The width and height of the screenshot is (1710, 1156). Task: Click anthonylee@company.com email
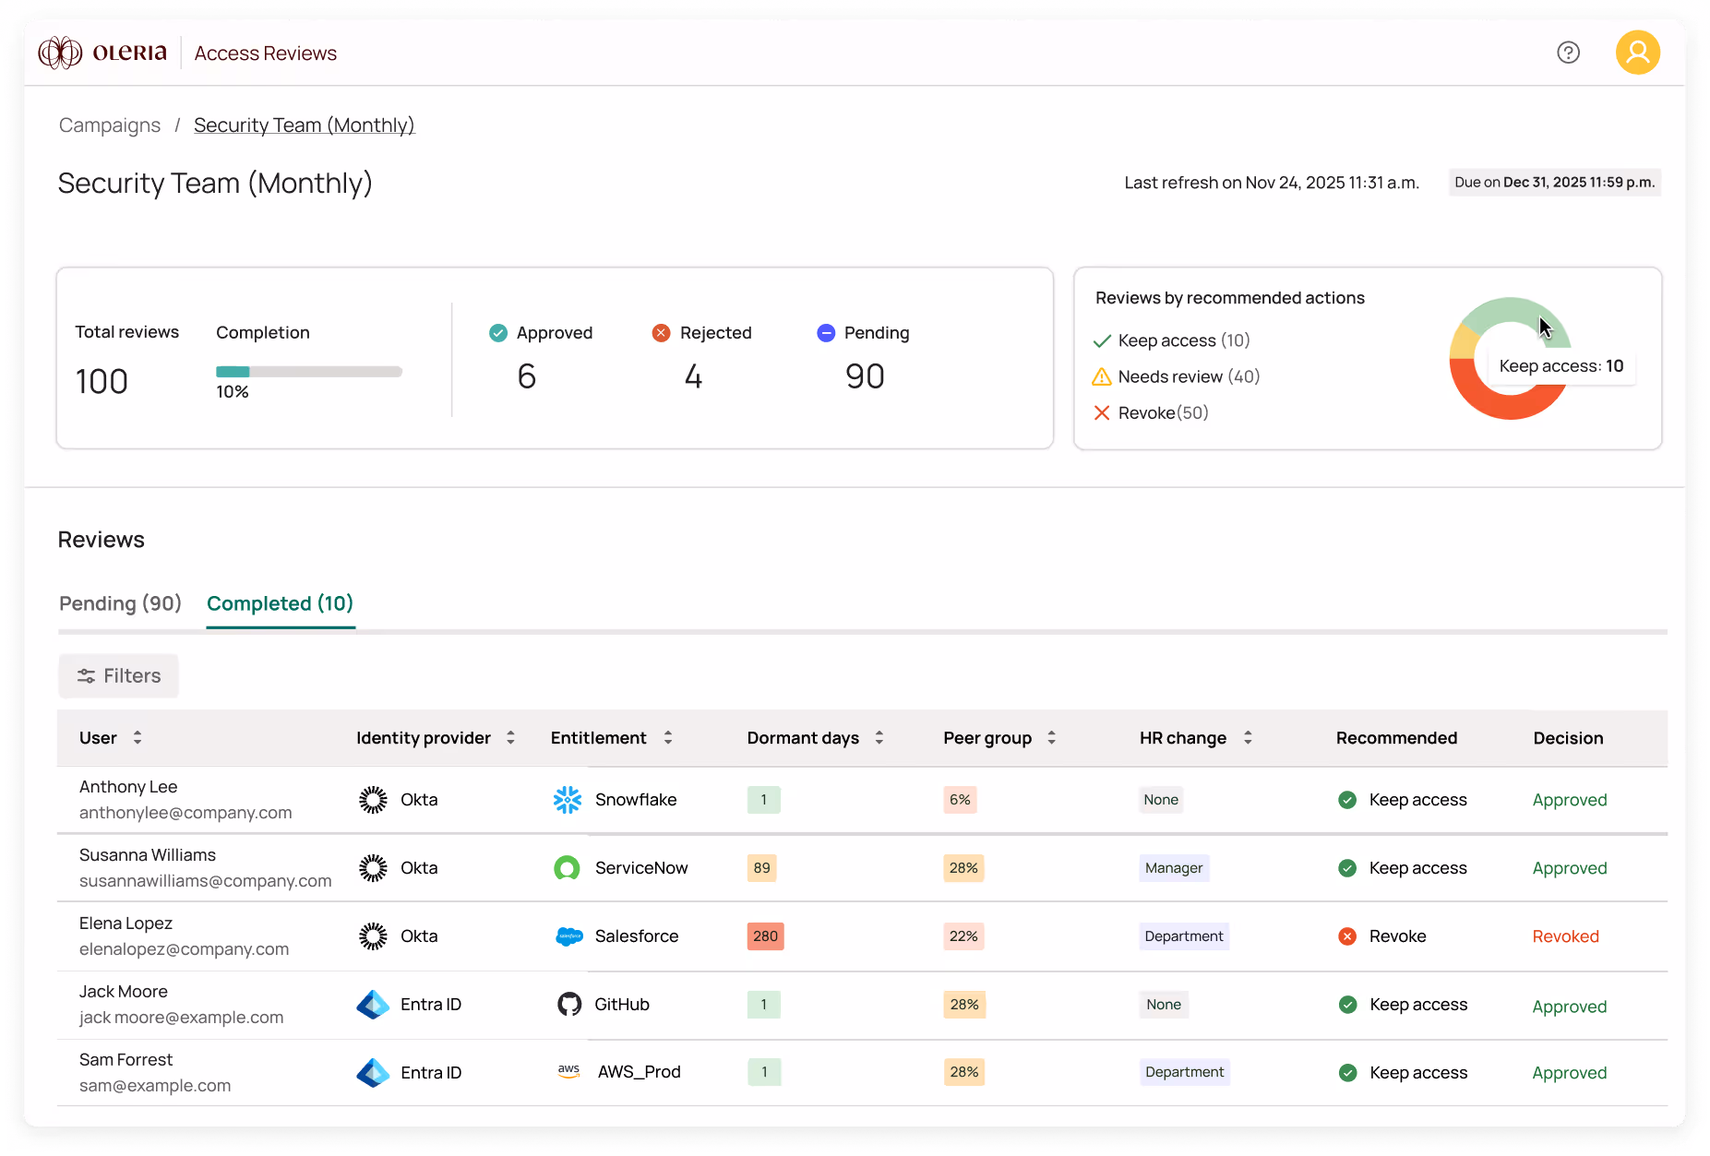pos(185,813)
